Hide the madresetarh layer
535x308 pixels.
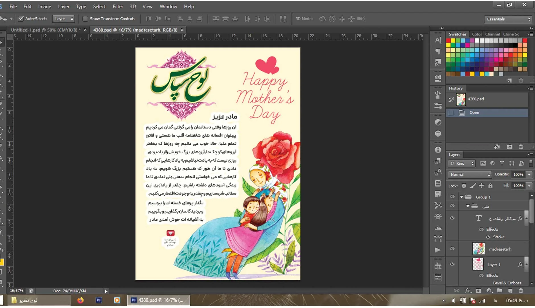452,249
